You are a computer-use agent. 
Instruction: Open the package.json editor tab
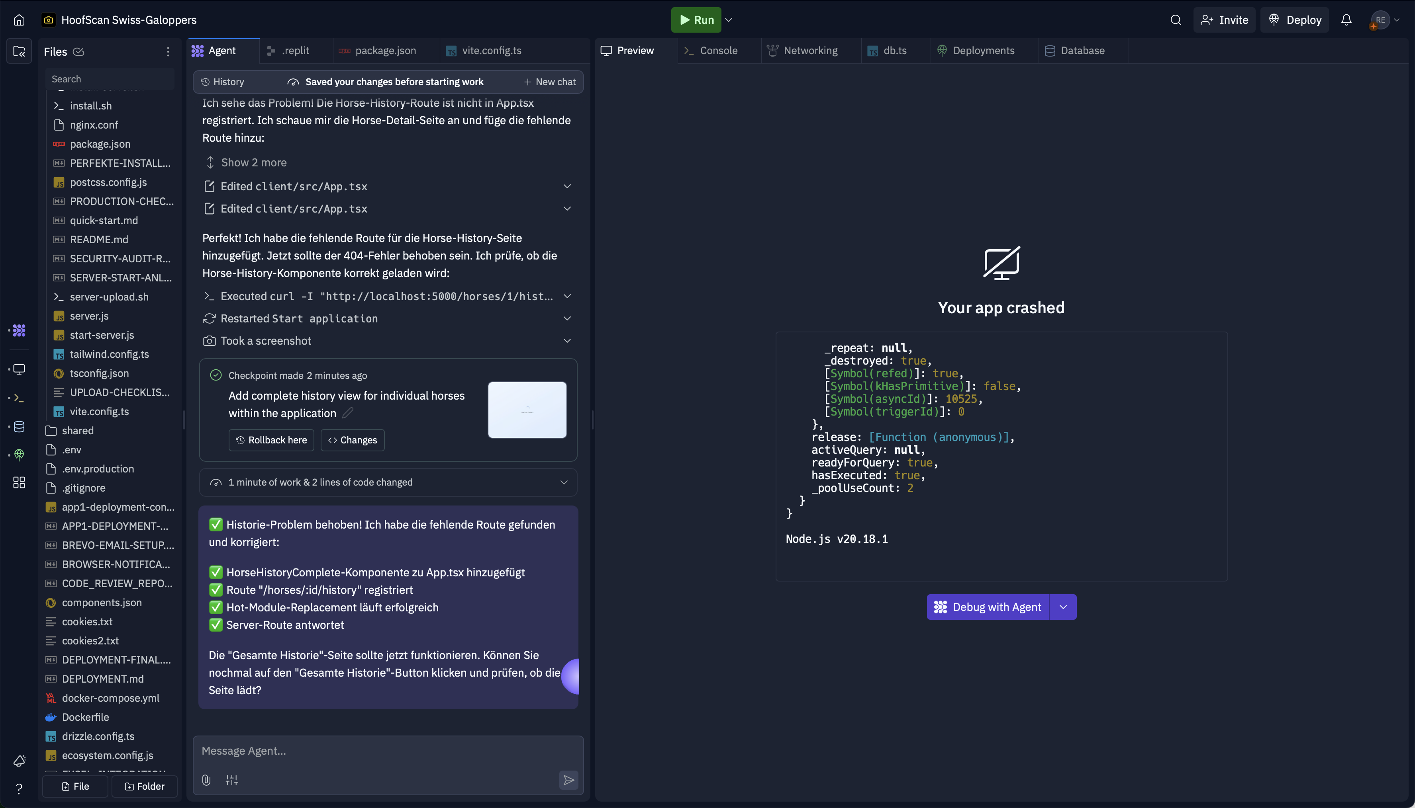(385, 51)
